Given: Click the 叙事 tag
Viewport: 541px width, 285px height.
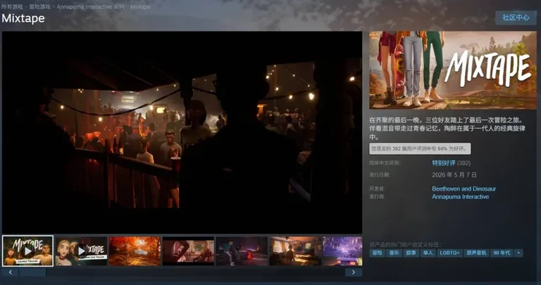Looking at the screenshot, I should pyautogui.click(x=411, y=253).
